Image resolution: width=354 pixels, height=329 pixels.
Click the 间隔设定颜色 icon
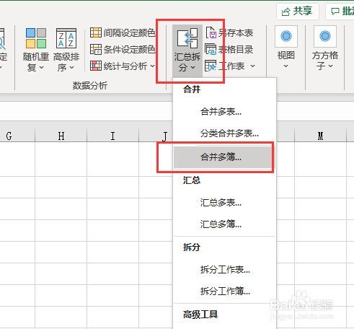(x=96, y=32)
